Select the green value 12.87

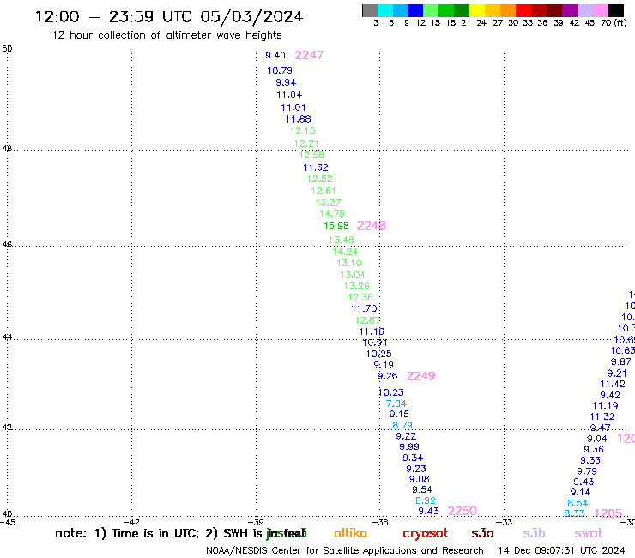[368, 320]
